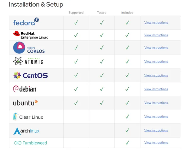Image resolution: width=191 pixels, height=153 pixels.
Task: Click the Supported column header
Action: point(76,13)
